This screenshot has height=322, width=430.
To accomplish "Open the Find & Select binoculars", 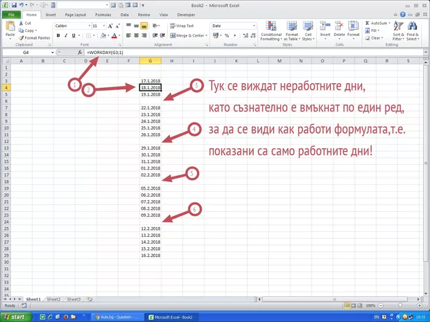I will coord(413,30).
